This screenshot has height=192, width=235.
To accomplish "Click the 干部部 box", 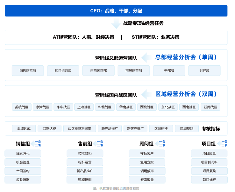I will click(169, 71).
